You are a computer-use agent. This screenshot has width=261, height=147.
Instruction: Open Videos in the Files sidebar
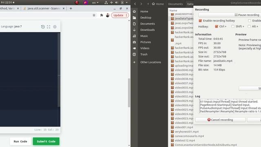tap(145, 48)
